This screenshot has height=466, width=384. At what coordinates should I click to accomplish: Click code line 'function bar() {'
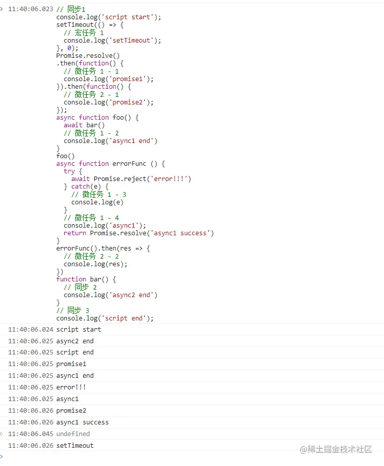86,279
